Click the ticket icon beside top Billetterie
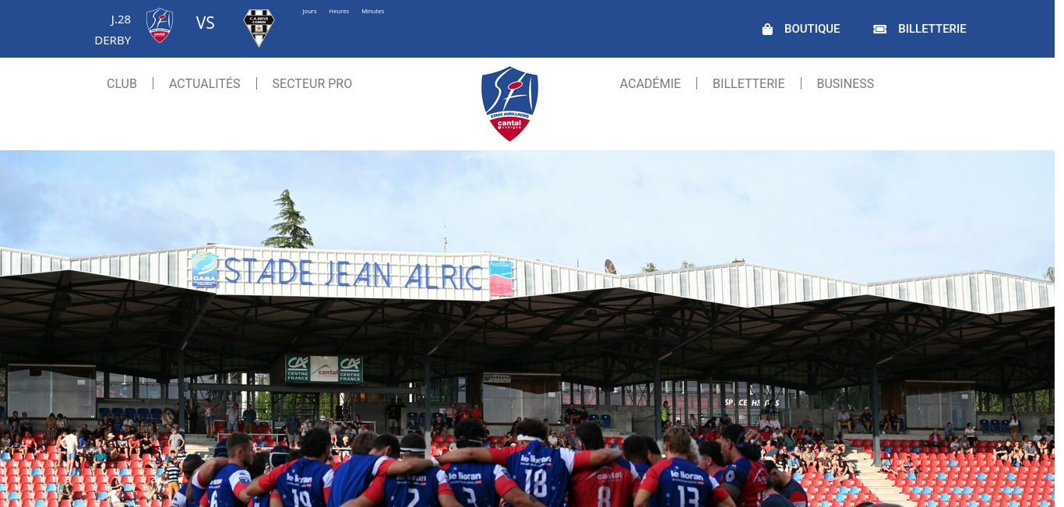 (879, 29)
